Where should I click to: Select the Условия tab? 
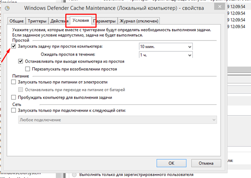click(81, 20)
